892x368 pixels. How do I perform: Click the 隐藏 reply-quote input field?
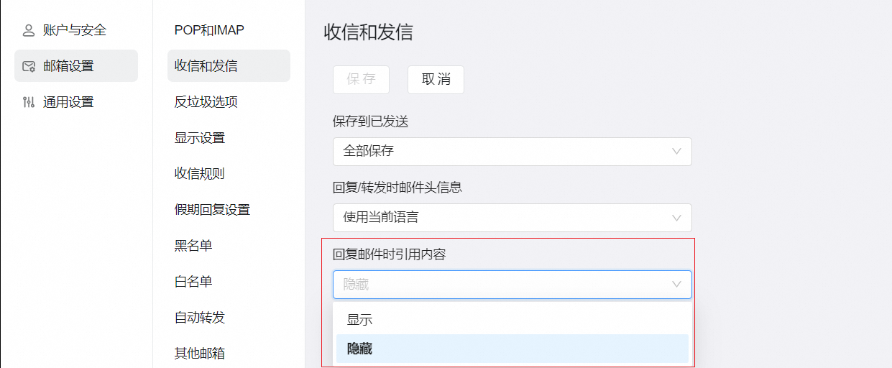pyautogui.click(x=496, y=285)
